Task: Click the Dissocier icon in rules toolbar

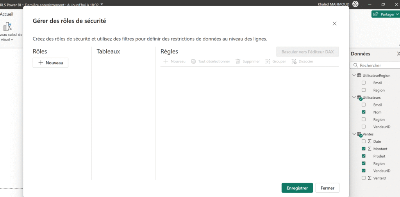Action: click(x=294, y=61)
